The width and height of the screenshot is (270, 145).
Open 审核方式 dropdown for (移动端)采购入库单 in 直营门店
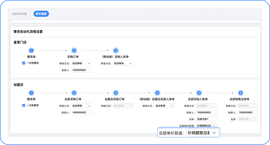(123, 63)
